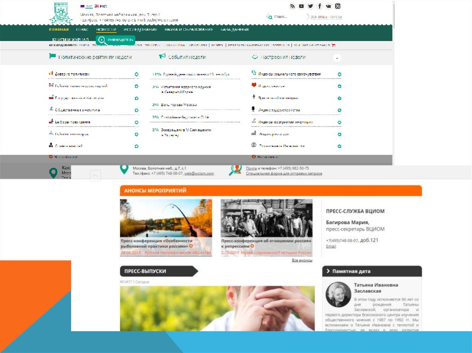472x353 pixels.
Task: Expand 'Индексы социального самочувствия' row arrow
Action: pos(339,74)
